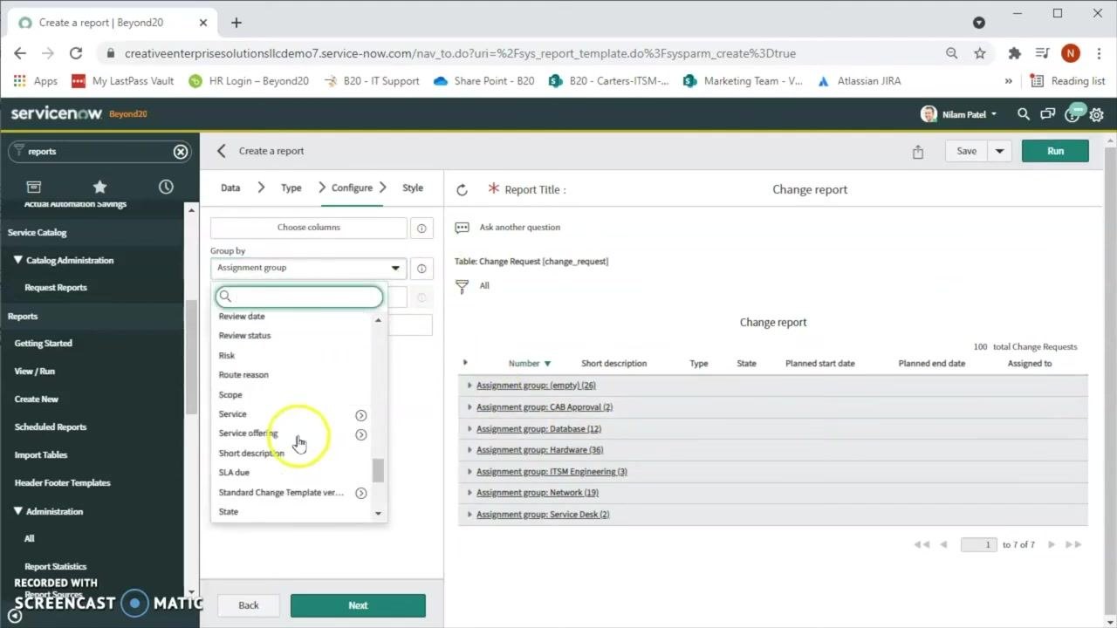Open the browser profile N avatar
This screenshot has height=628, width=1117.
click(1071, 53)
